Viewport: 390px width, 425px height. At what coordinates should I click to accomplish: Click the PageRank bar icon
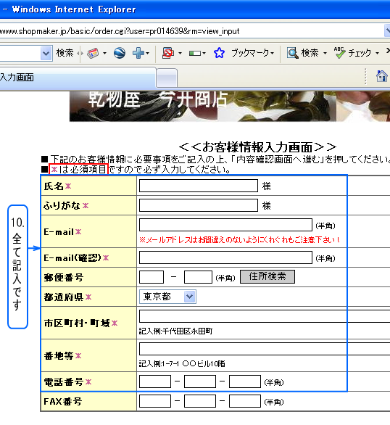195,53
